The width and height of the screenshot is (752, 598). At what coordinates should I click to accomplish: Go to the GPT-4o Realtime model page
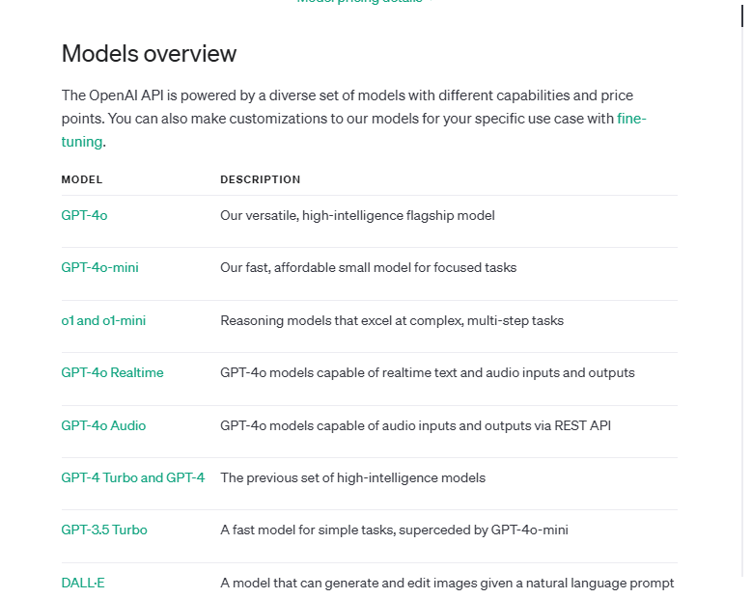[112, 372]
